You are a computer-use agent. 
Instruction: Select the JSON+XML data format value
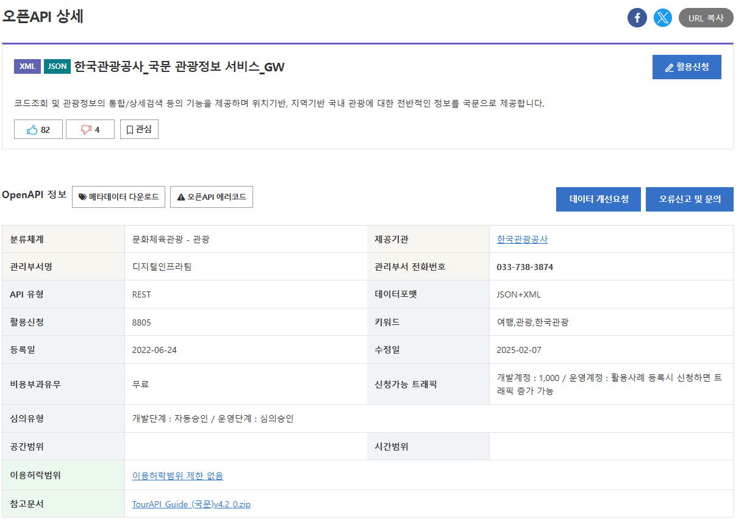pos(519,294)
